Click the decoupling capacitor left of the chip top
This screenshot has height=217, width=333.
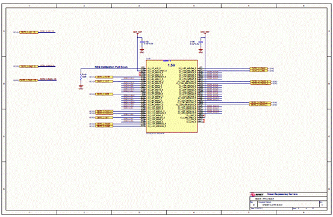pos(142,42)
